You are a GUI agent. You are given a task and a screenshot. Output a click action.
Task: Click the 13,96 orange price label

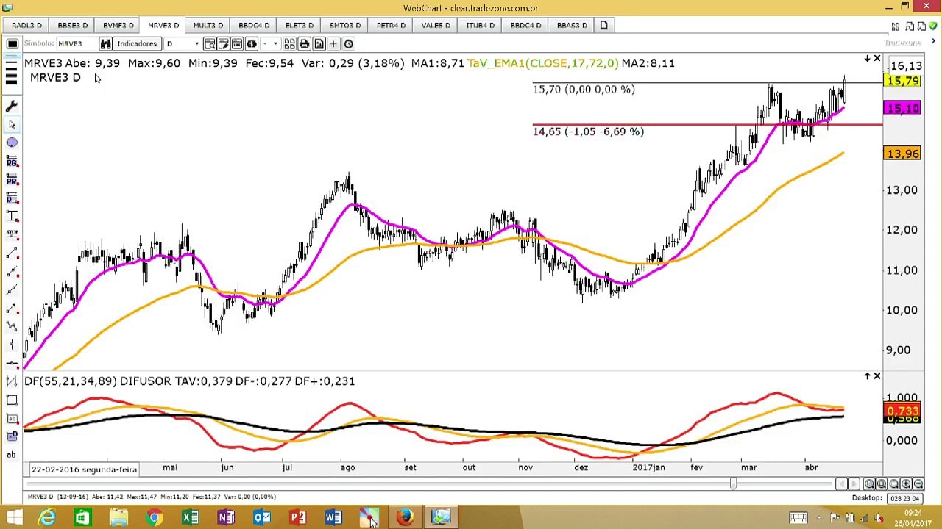903,154
